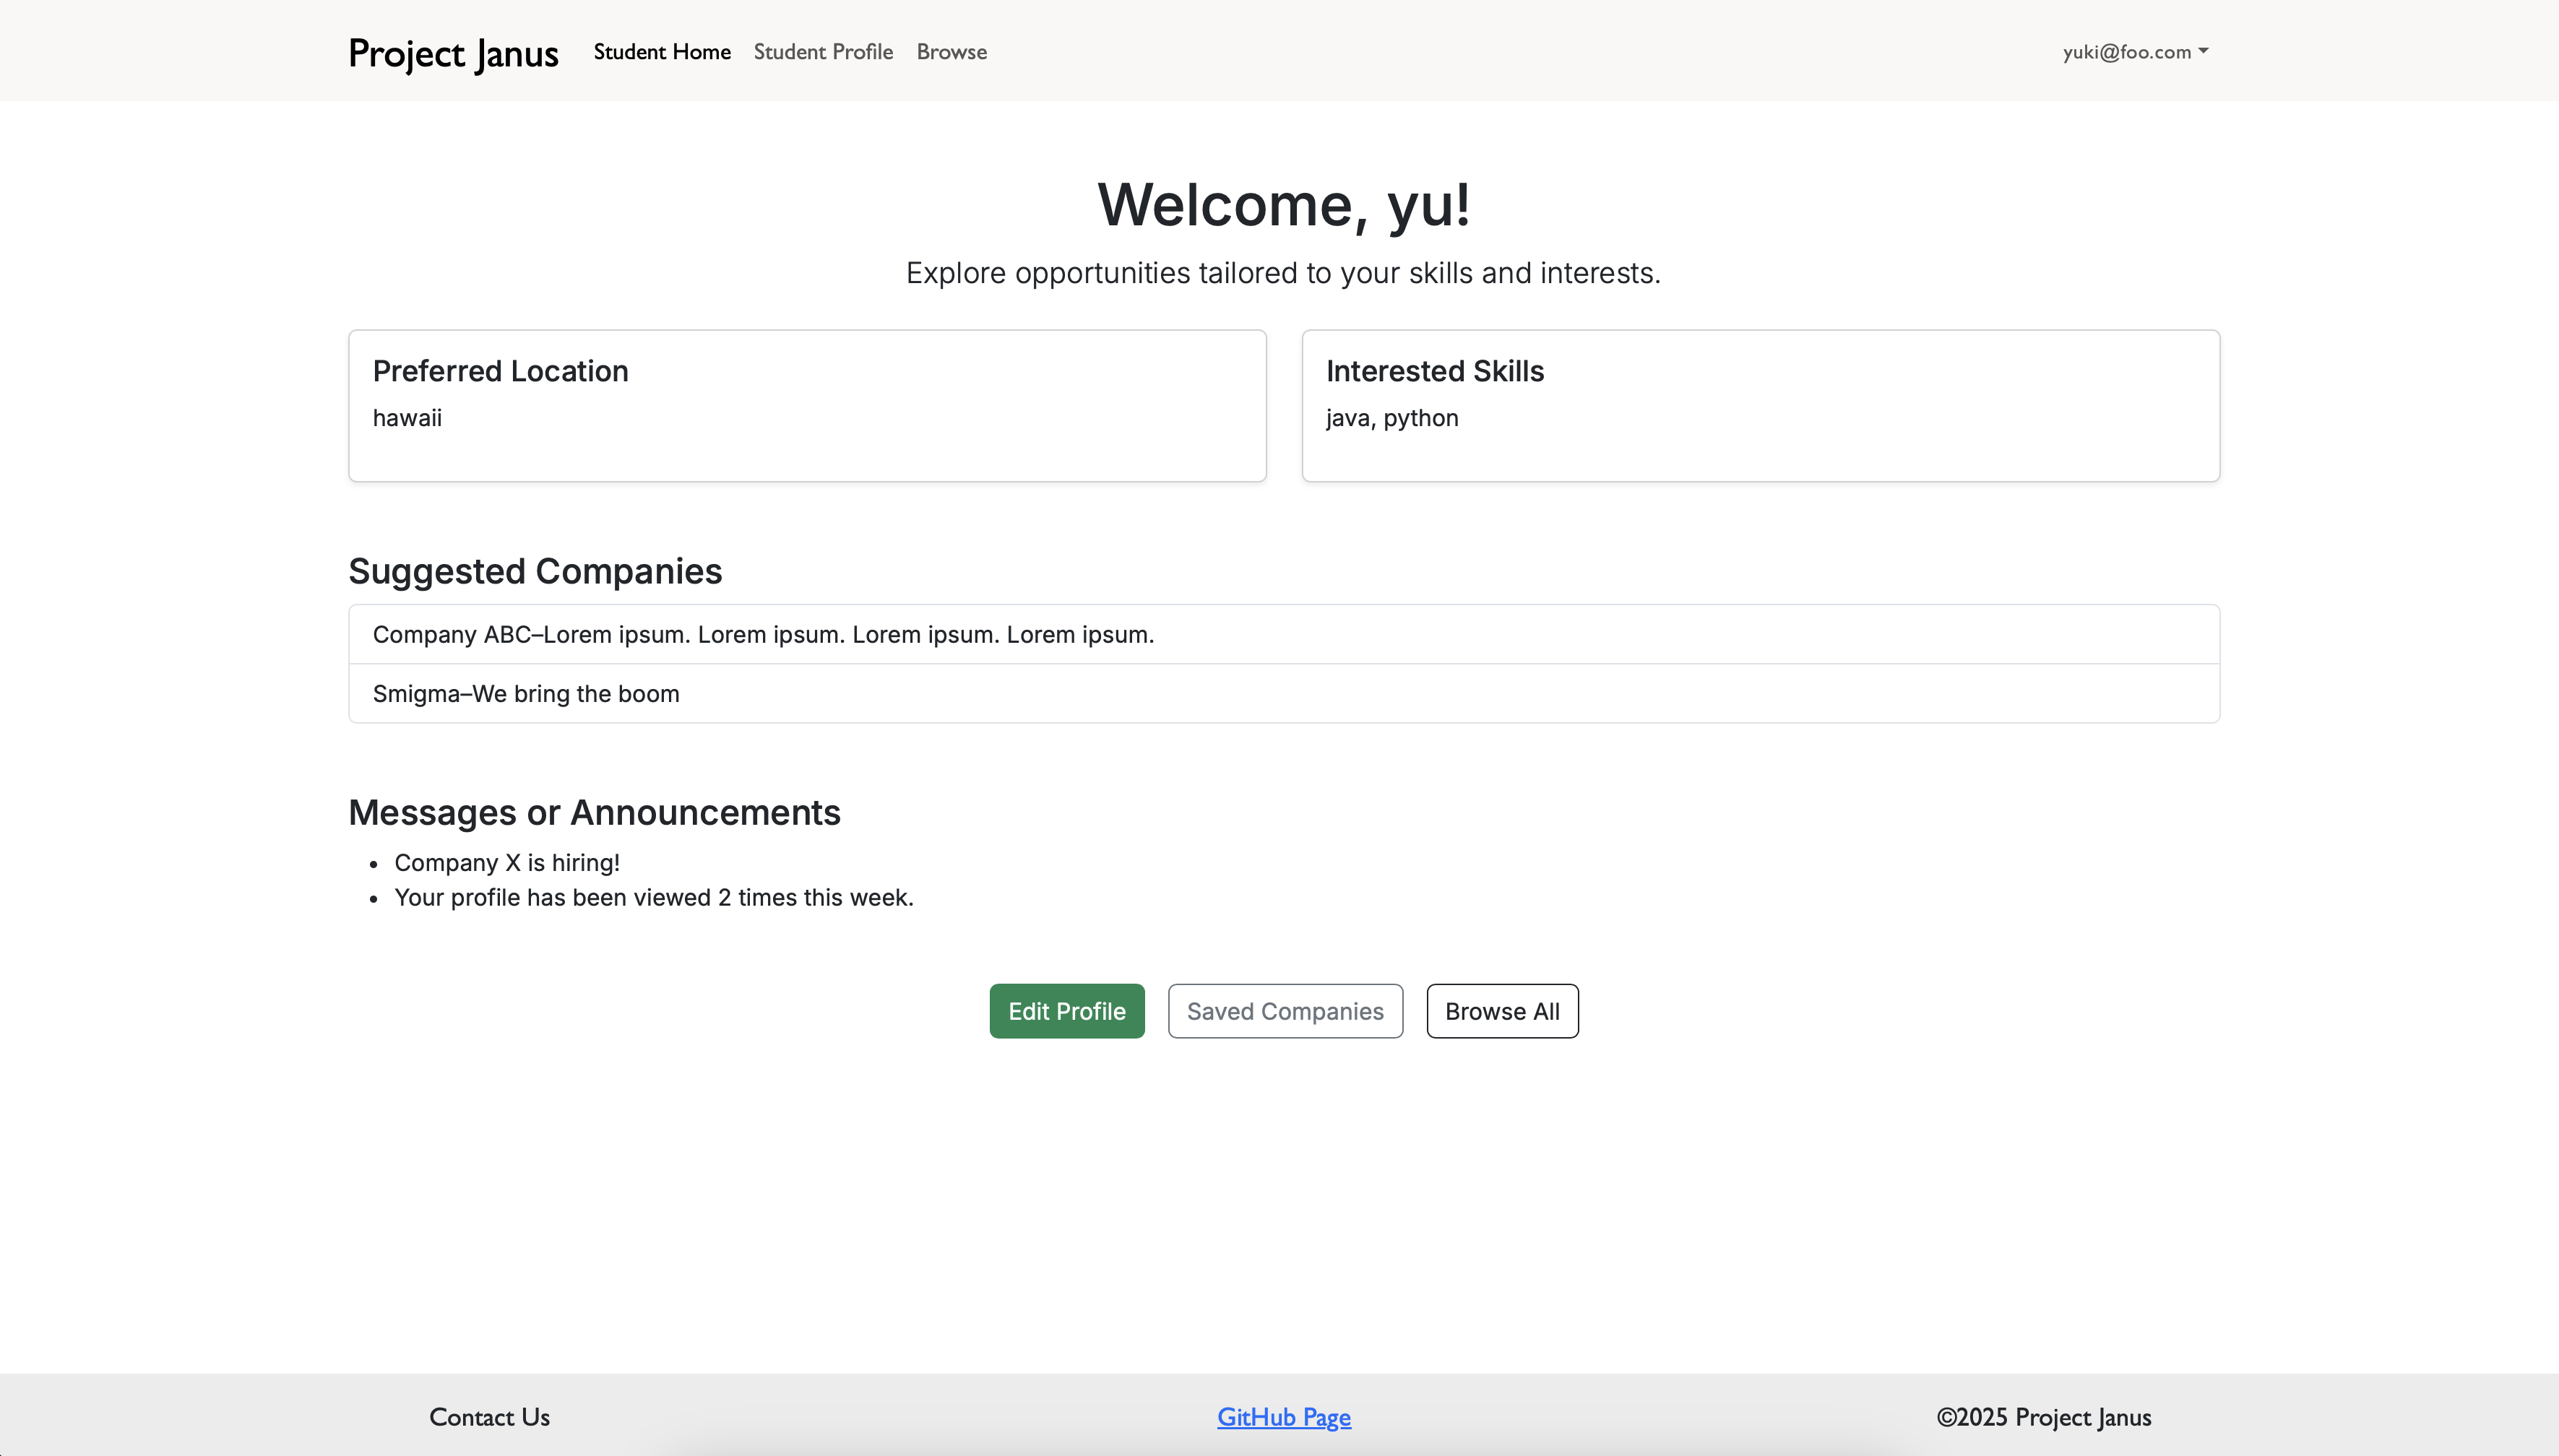2559x1456 pixels.
Task: Select the Smigma suggested company row
Action: [x=526, y=693]
